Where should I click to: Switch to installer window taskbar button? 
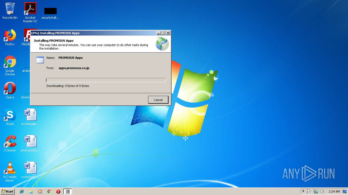point(68,191)
